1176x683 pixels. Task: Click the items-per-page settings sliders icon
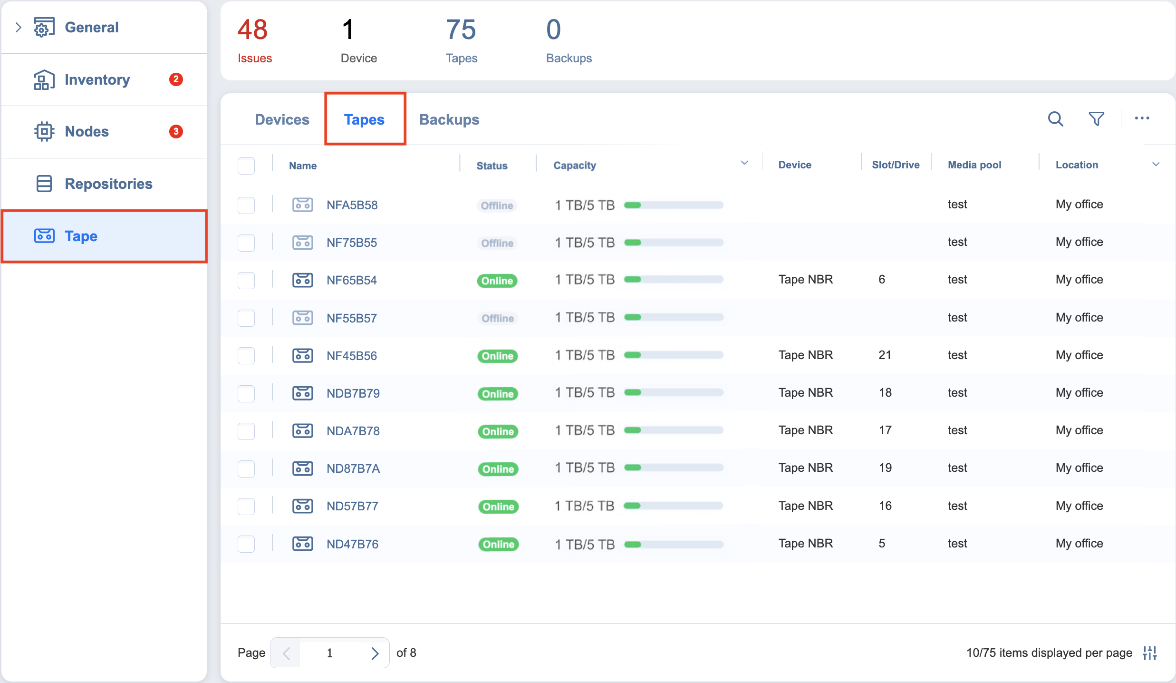tap(1150, 653)
